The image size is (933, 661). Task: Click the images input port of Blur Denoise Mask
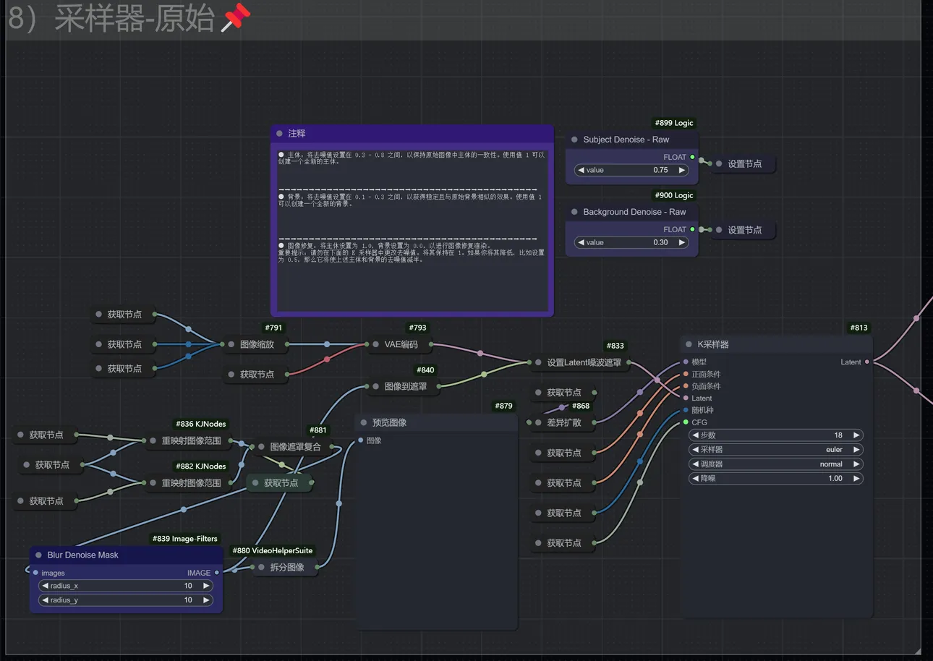35,573
